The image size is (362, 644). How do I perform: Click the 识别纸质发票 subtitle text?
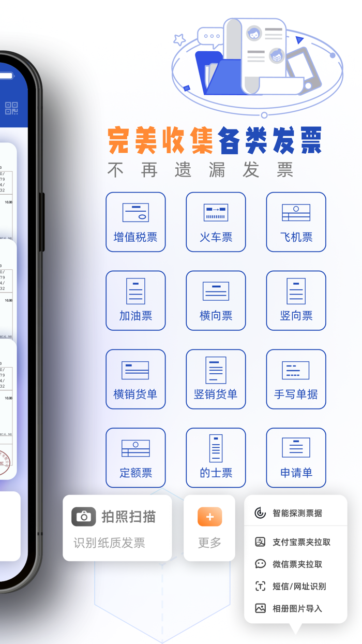click(109, 543)
